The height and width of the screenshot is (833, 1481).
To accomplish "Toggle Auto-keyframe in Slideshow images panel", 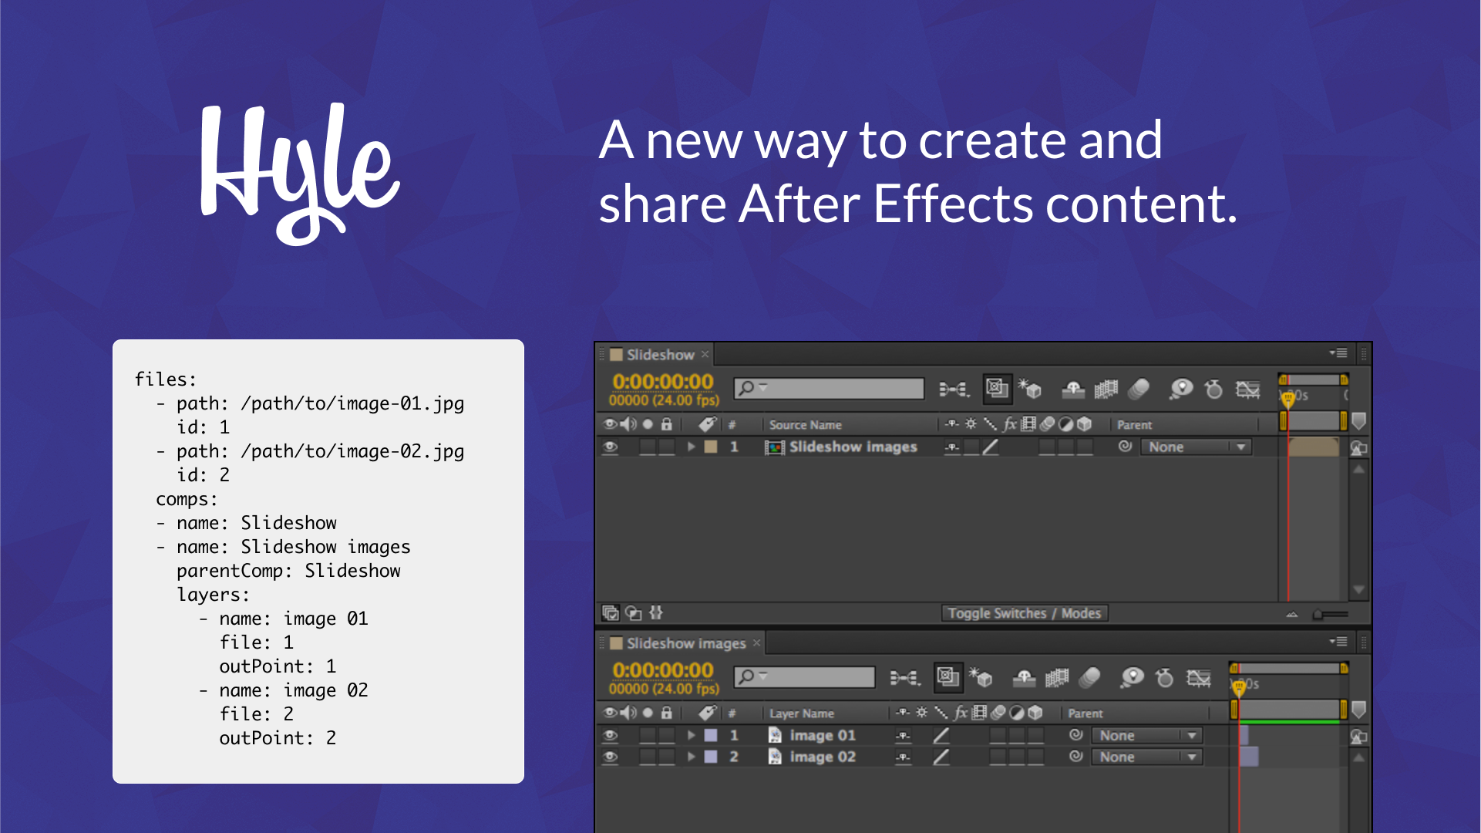I will [x=1164, y=678].
